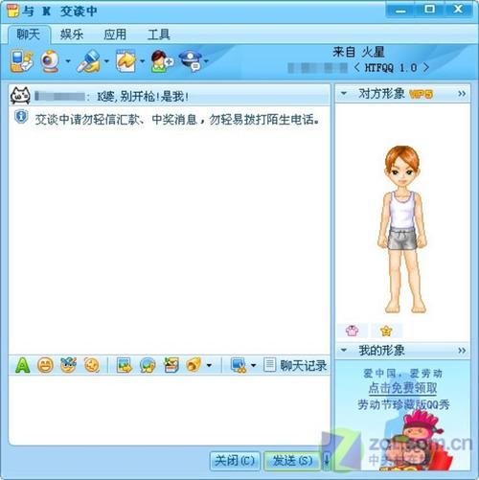Open the screen capture options arrow

click(253, 365)
